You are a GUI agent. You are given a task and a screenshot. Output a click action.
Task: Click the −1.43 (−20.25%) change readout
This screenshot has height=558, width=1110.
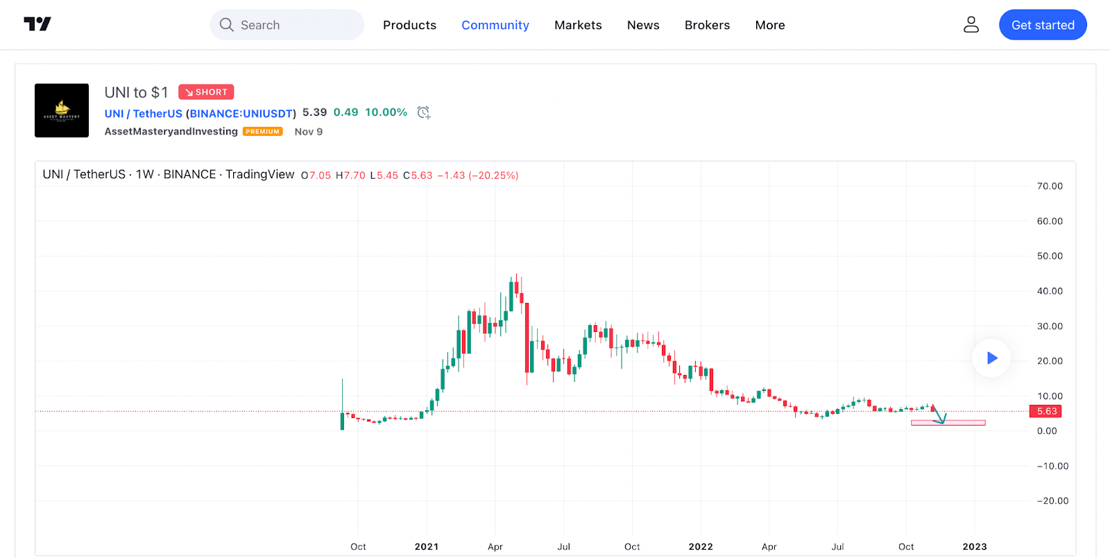pyautogui.click(x=478, y=175)
